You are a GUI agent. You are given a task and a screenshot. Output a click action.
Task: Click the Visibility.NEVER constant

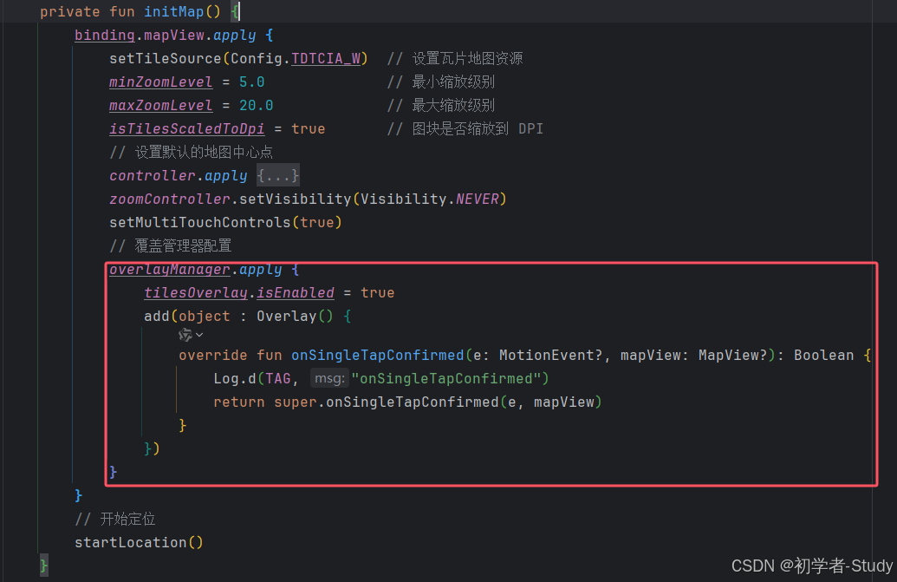430,199
